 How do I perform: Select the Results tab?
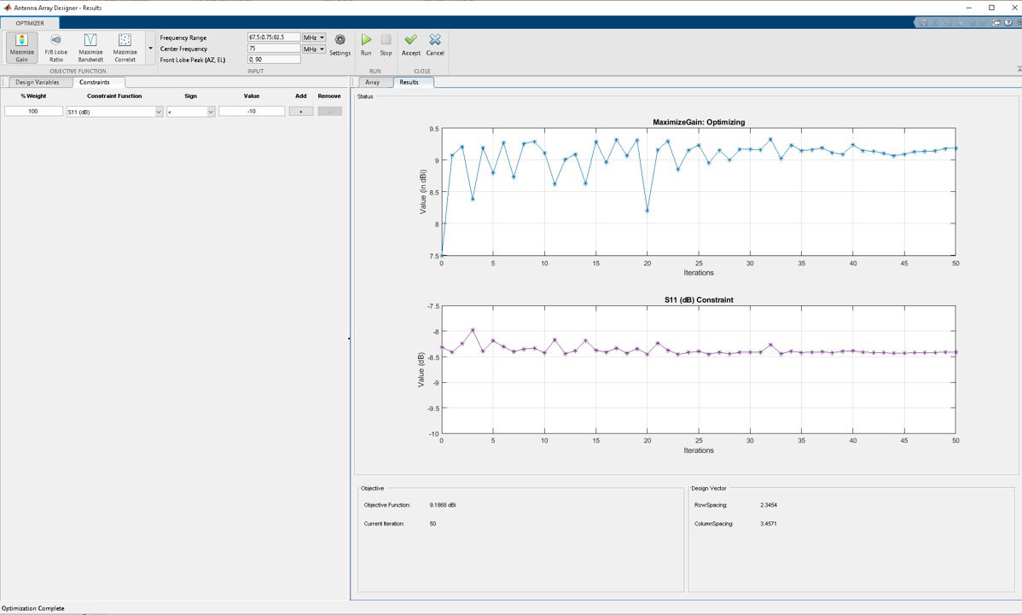pyautogui.click(x=408, y=82)
